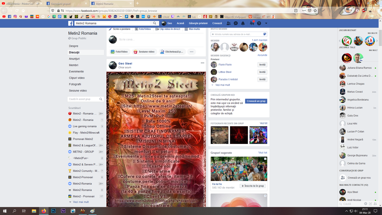Screen dimensions: 382x215
Task: Click the post options ellipsis on Geo Steel's post
Action: (x=202, y=63)
